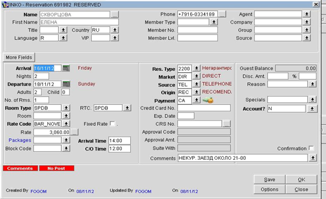326x199 pixels.
Task: Open the Company dropdown arrow
Action: click(307, 22)
